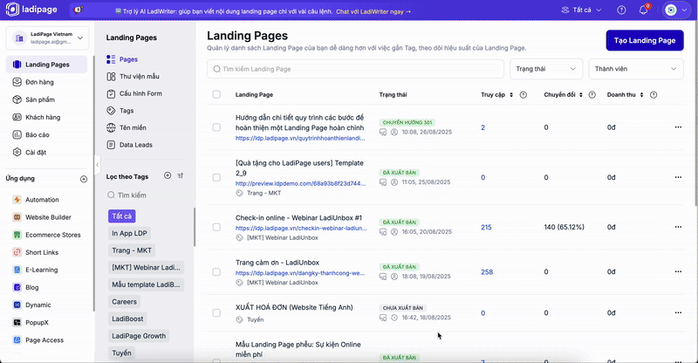The image size is (698, 363).
Task: Click 'Chat với LadiWriter ngay' link
Action: [x=373, y=11]
